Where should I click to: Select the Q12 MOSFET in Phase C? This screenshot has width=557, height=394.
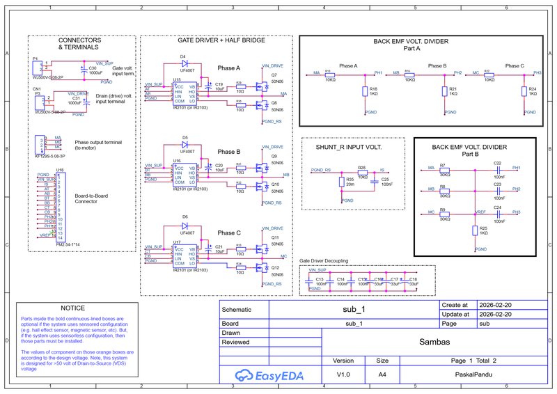262,267
